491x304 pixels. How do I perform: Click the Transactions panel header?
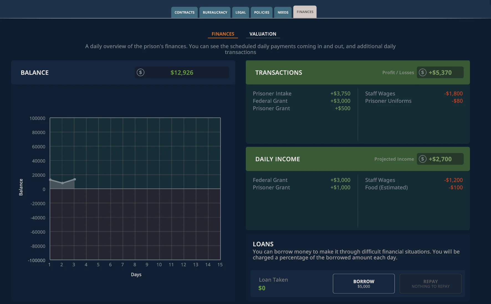tap(358, 73)
